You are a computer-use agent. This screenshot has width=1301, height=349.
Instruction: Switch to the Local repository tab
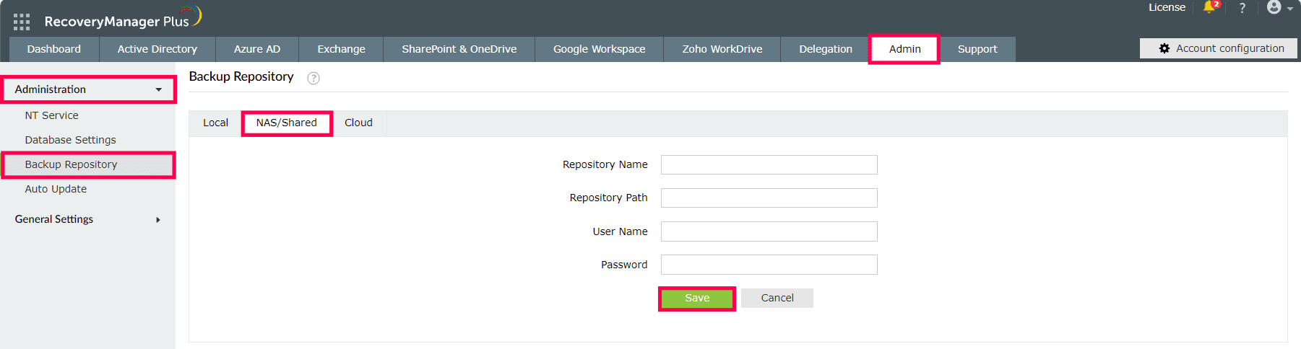[215, 123]
